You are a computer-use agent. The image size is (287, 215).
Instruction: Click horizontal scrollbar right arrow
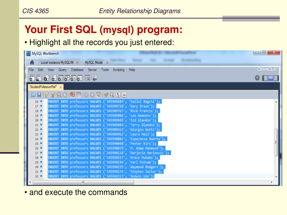[x=271, y=182]
